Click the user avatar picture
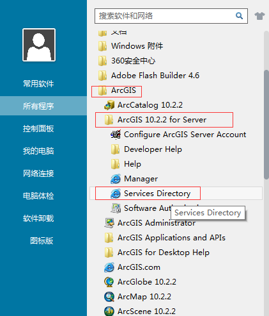Screen dimensions: 269x316 click(x=39, y=45)
